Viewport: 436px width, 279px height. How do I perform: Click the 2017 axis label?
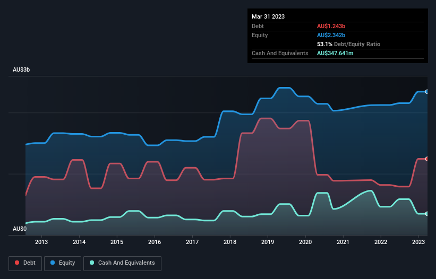(192, 242)
